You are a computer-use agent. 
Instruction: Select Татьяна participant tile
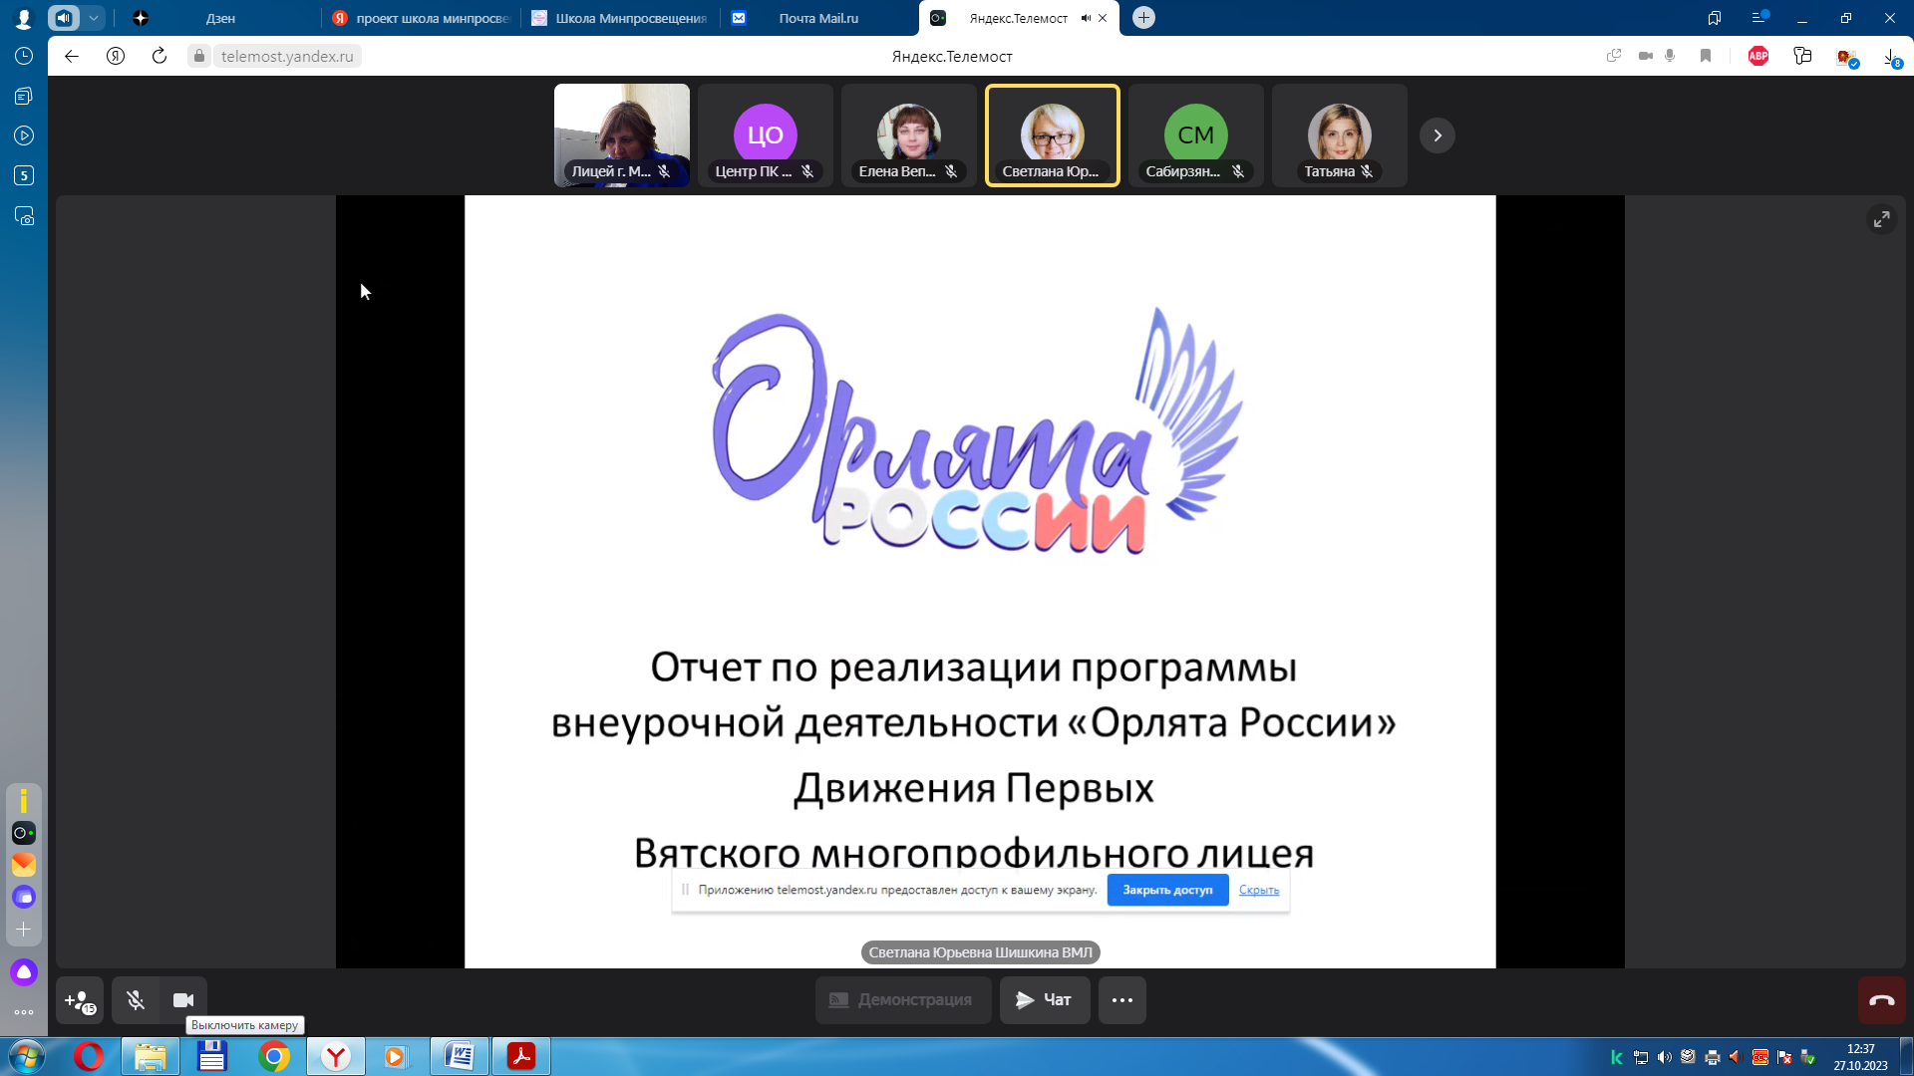click(x=1340, y=135)
